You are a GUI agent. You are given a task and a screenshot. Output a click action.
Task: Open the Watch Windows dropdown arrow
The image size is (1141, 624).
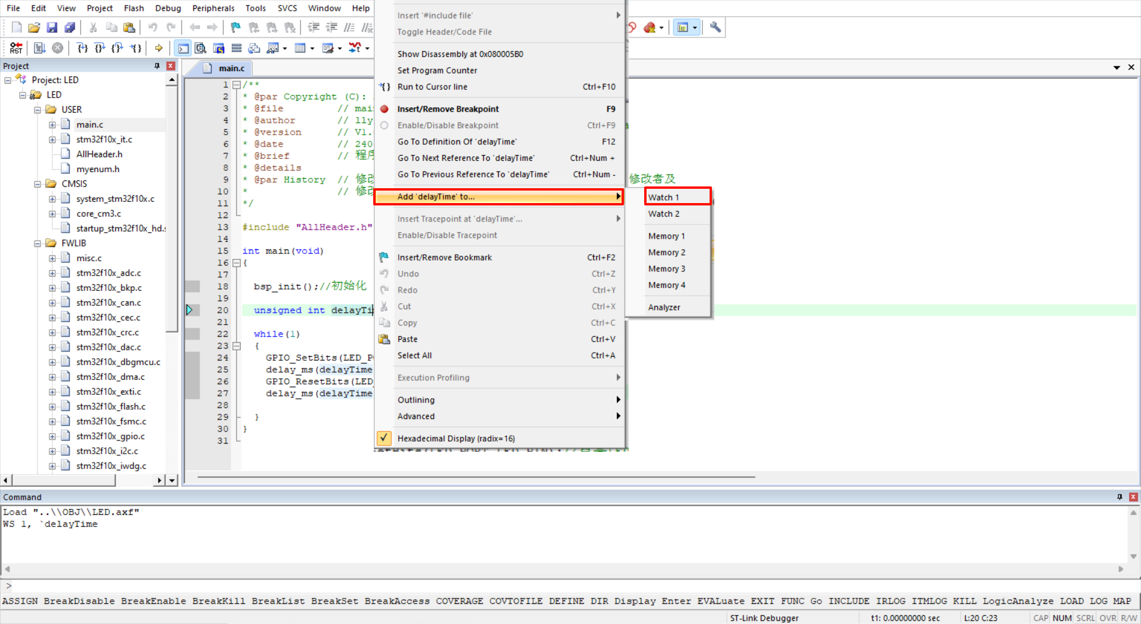coord(285,49)
